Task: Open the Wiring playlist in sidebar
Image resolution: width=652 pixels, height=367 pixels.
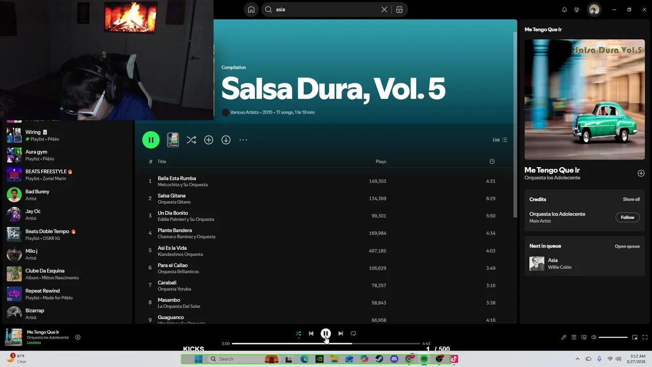Action: click(67, 135)
